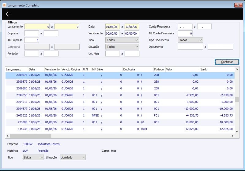Click the Duplicata column header

[138, 69]
